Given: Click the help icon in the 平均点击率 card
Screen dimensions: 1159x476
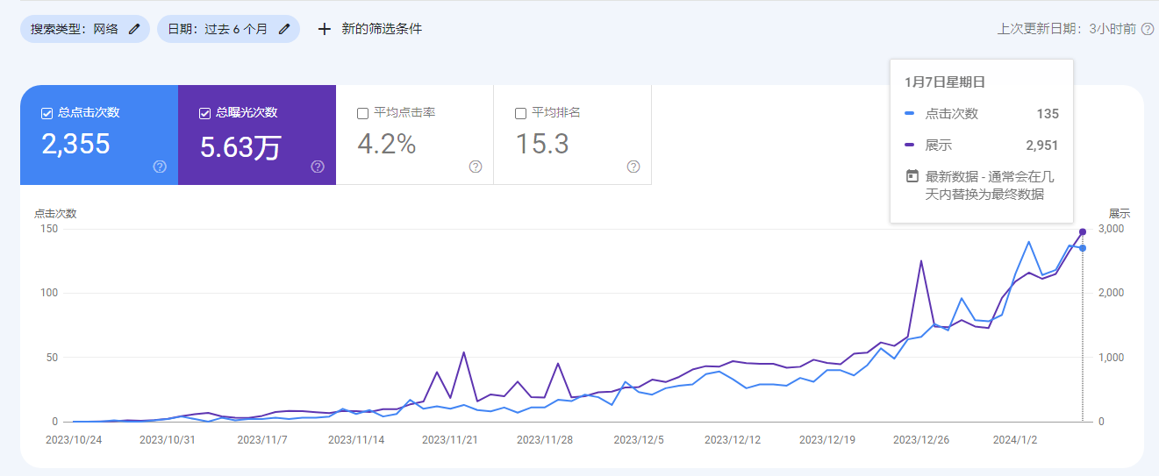Looking at the screenshot, I should point(476,167).
